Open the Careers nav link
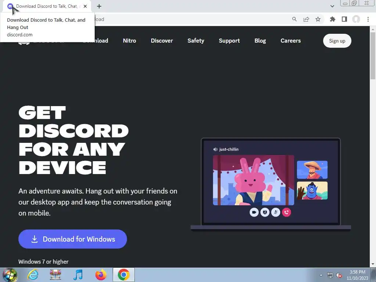376x282 pixels. (x=291, y=40)
